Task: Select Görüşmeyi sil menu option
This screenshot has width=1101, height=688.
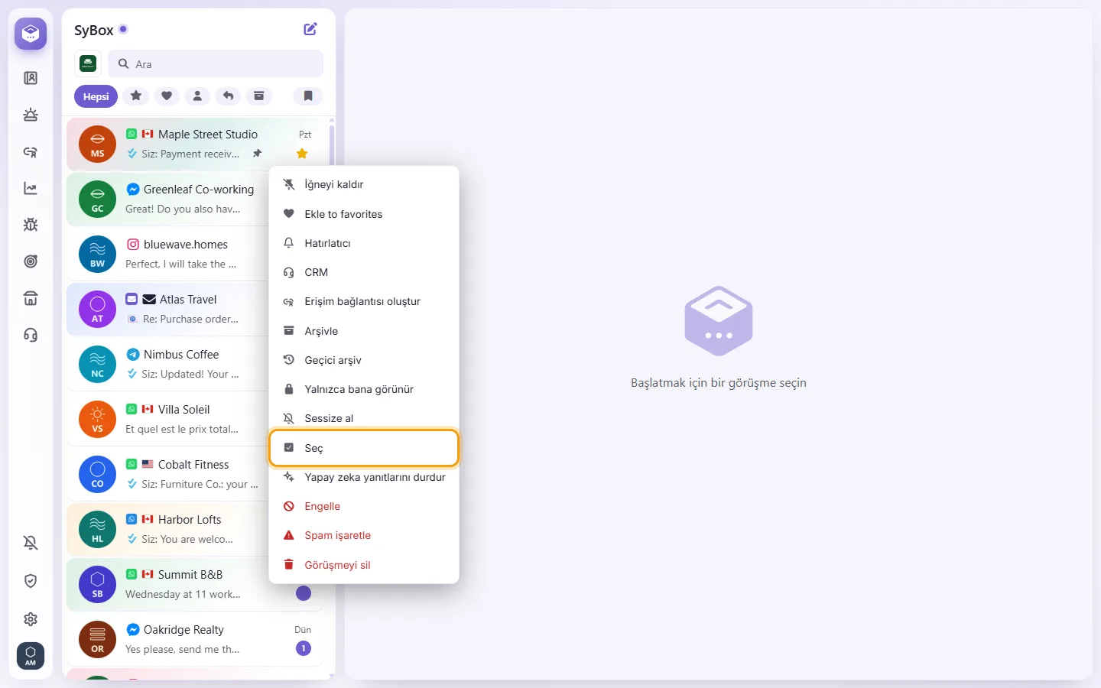Action: click(364, 565)
